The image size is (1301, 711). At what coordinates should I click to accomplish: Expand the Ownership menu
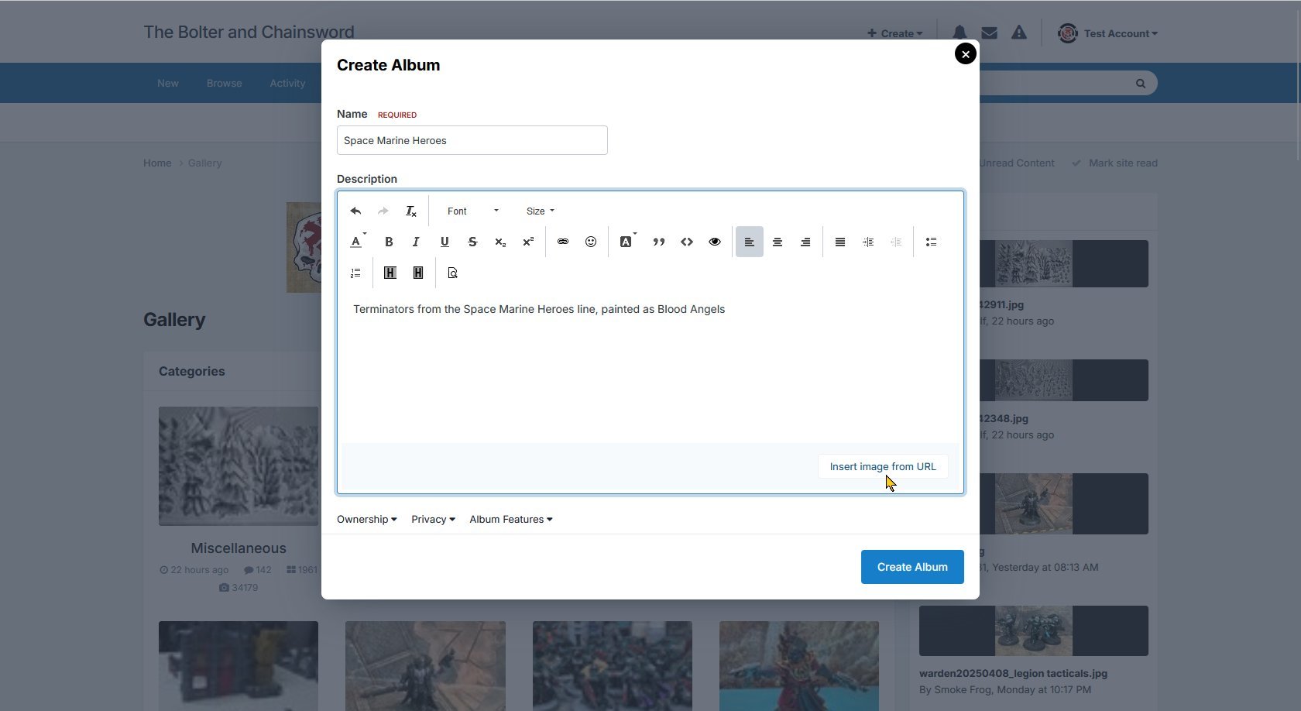point(366,519)
